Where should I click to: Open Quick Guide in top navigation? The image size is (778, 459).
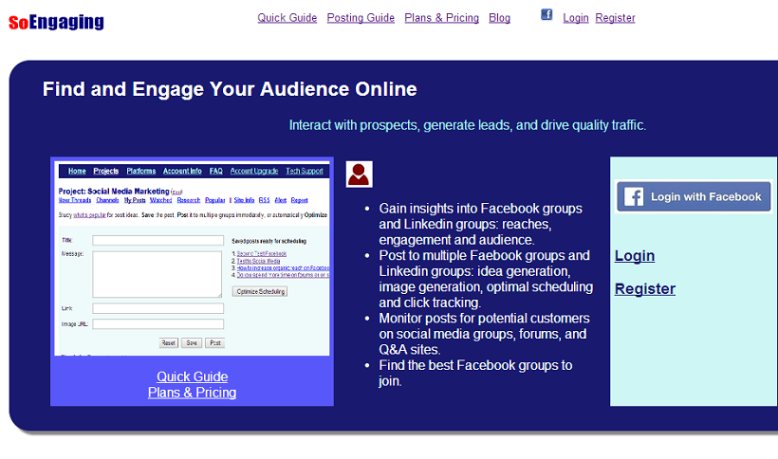[x=287, y=18]
